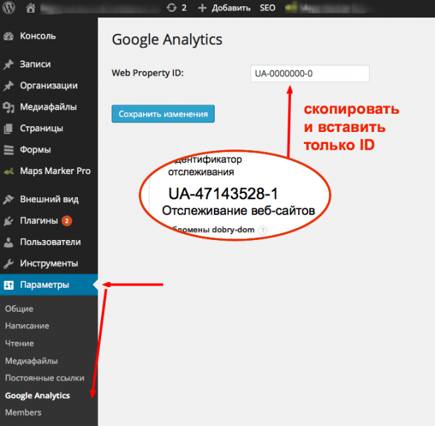
Task: Click the Инструменты wrench icon
Action: (8, 264)
